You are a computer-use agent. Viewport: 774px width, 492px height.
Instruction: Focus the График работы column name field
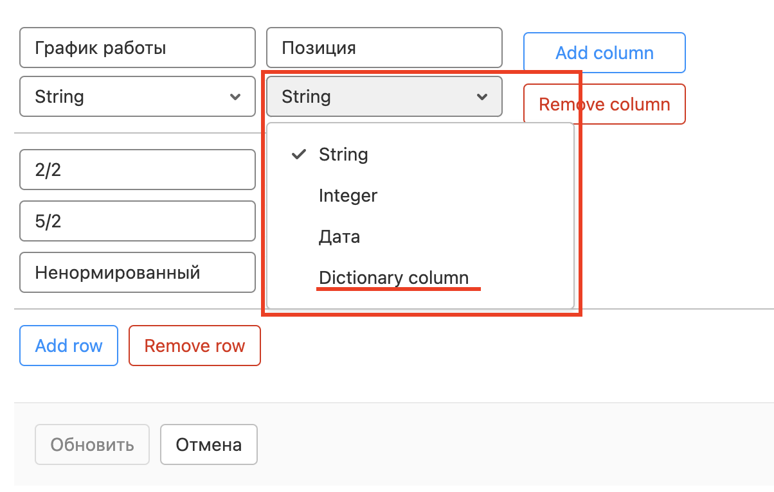point(138,48)
